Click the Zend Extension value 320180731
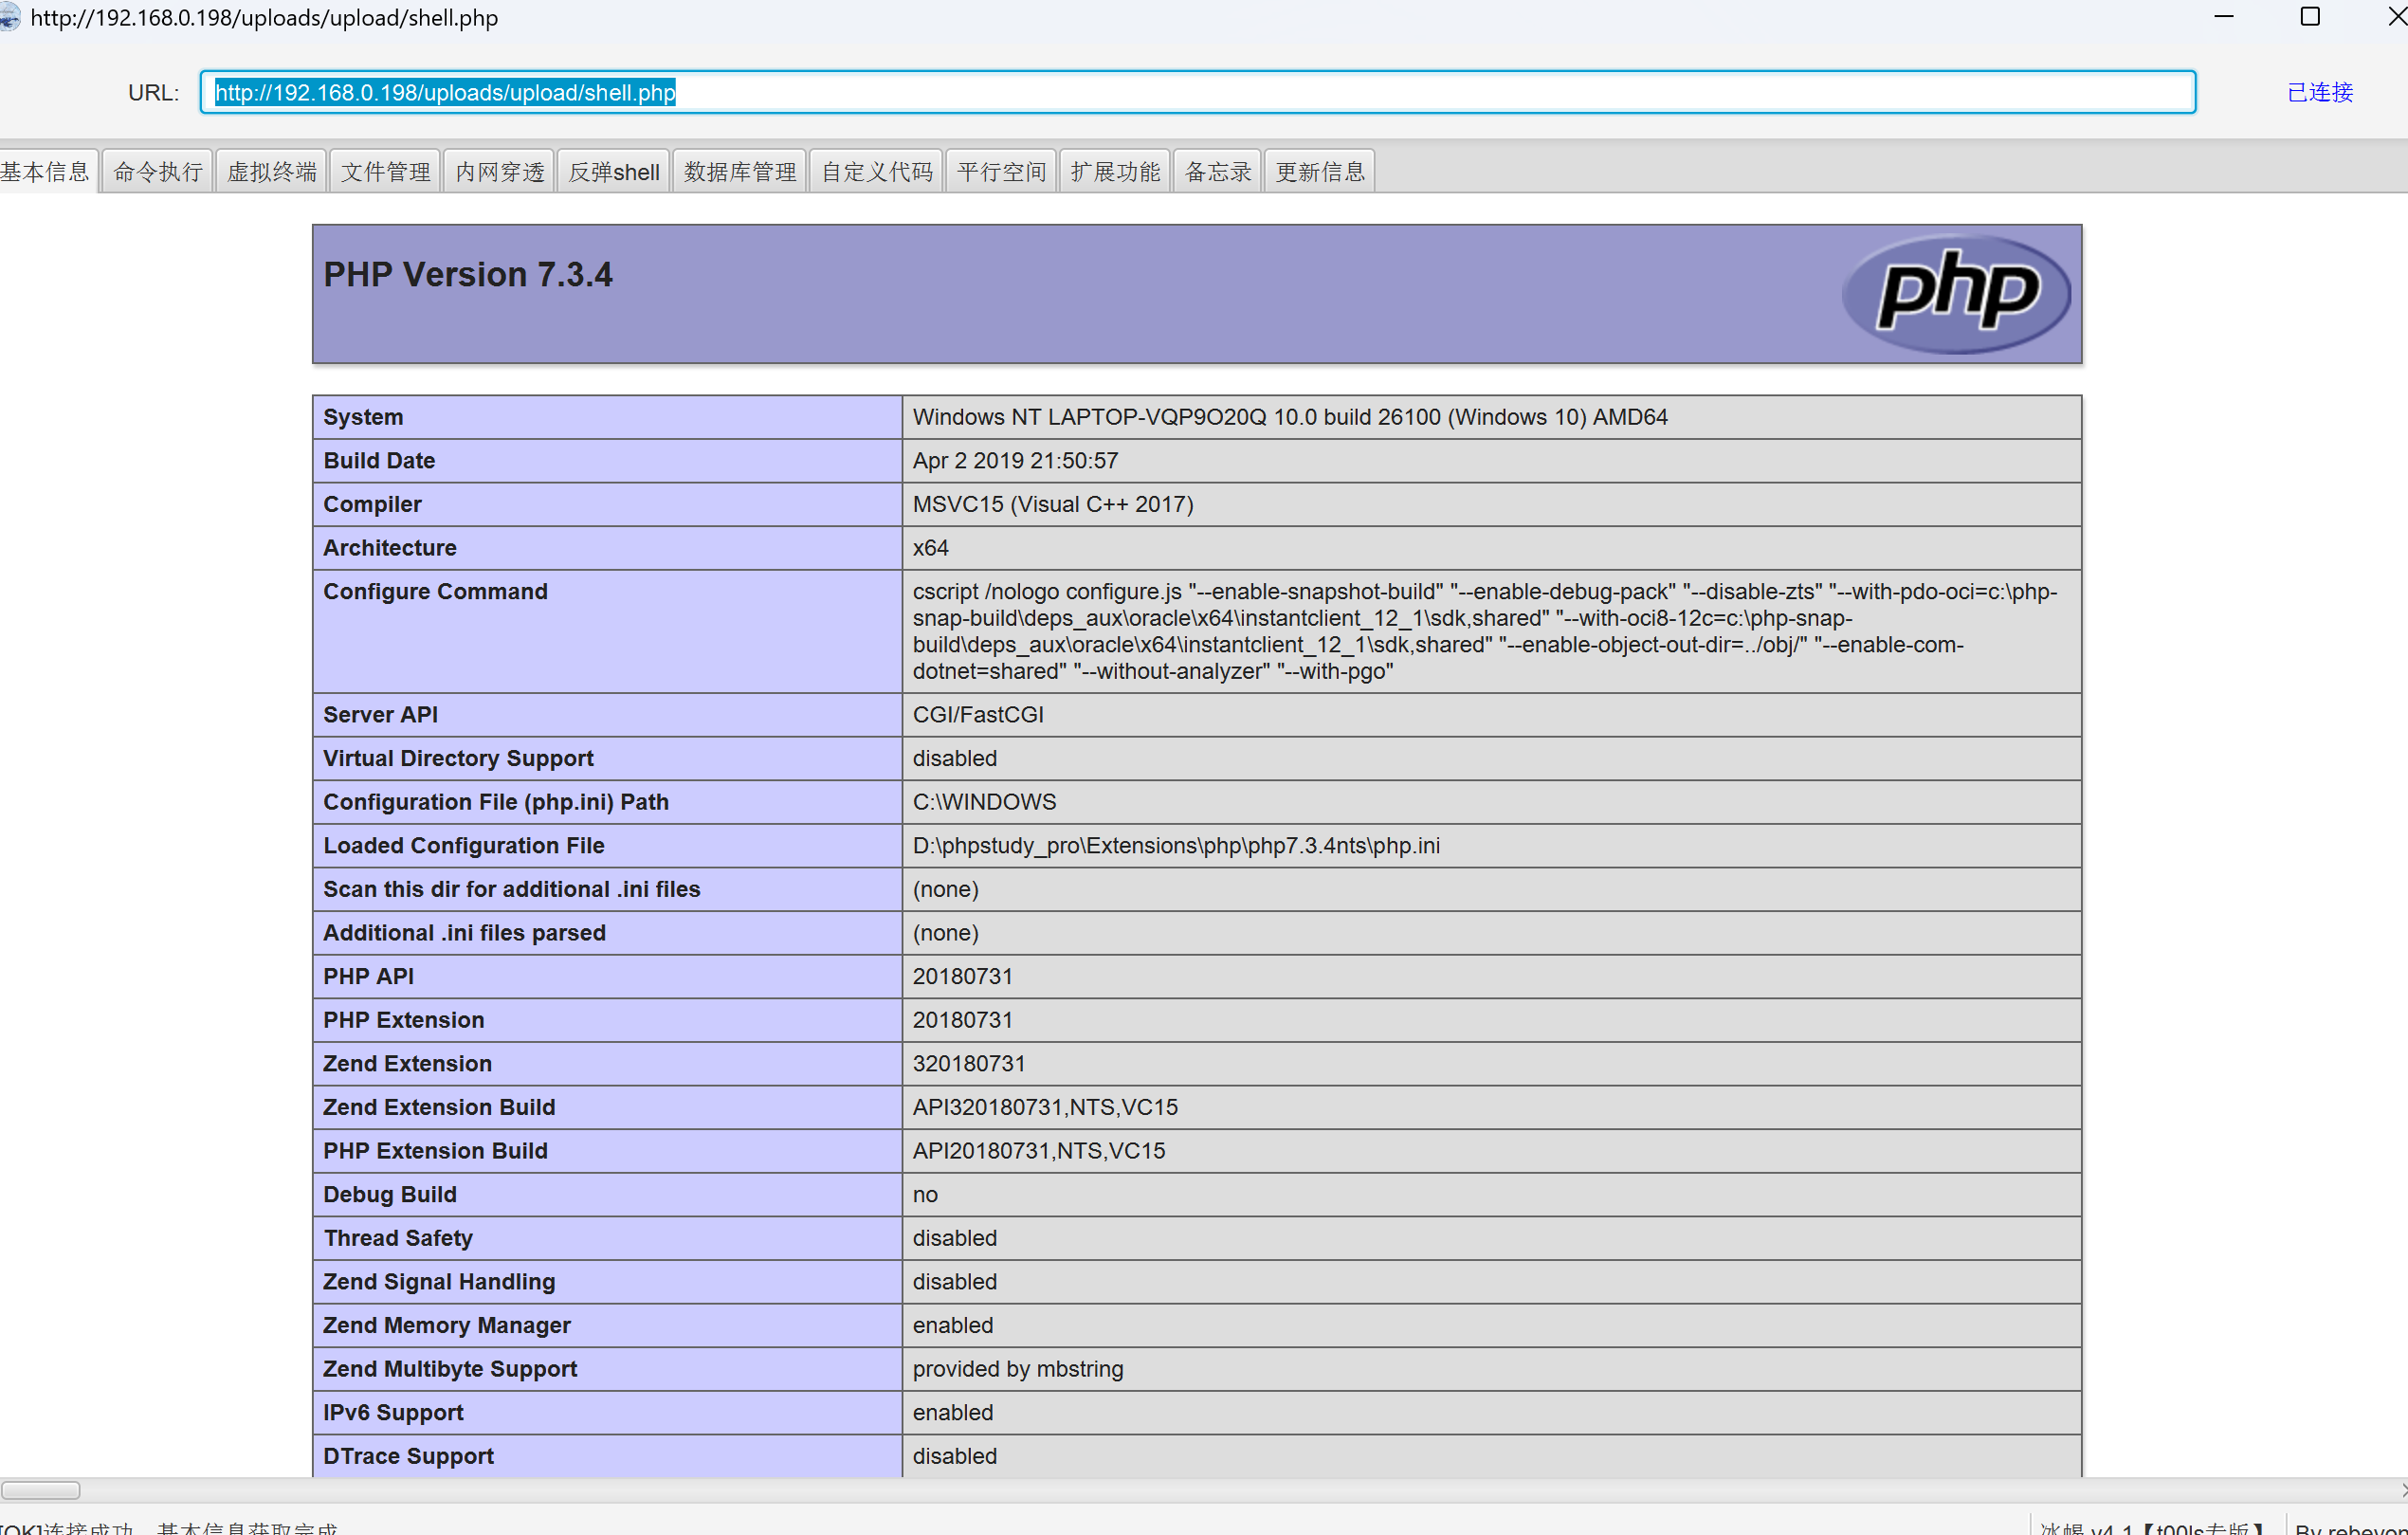The width and height of the screenshot is (2408, 1535). click(969, 1064)
